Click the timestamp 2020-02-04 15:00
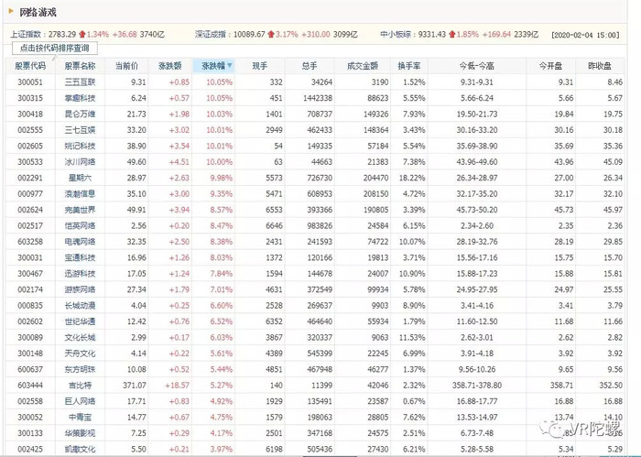The image size is (641, 457). pyautogui.click(x=585, y=35)
